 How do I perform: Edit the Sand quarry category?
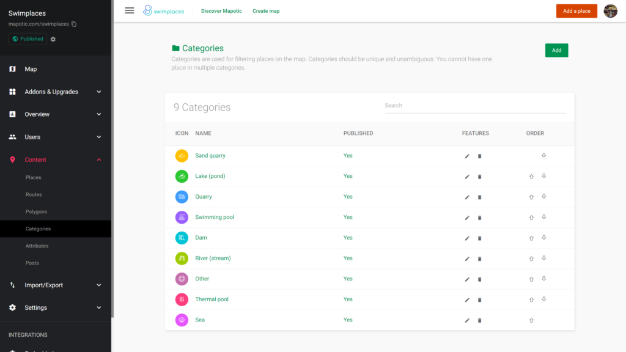(x=467, y=156)
